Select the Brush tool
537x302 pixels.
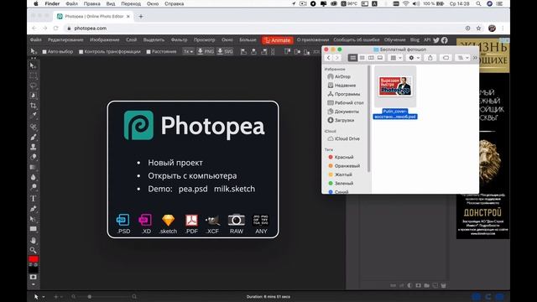(x=33, y=138)
